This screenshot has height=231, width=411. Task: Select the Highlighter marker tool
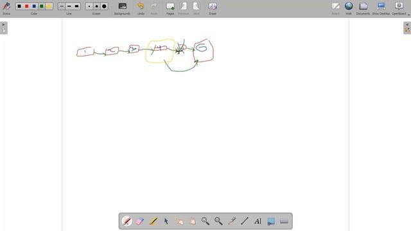coord(153,221)
